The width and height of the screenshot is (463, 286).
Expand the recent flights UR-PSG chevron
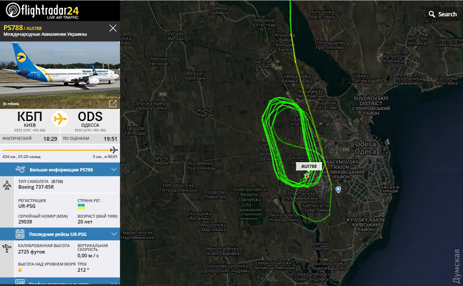click(x=114, y=234)
